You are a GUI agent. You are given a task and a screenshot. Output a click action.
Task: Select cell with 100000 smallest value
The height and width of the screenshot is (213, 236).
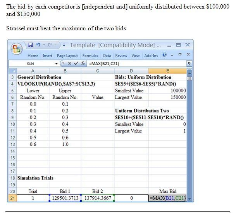[167, 91]
